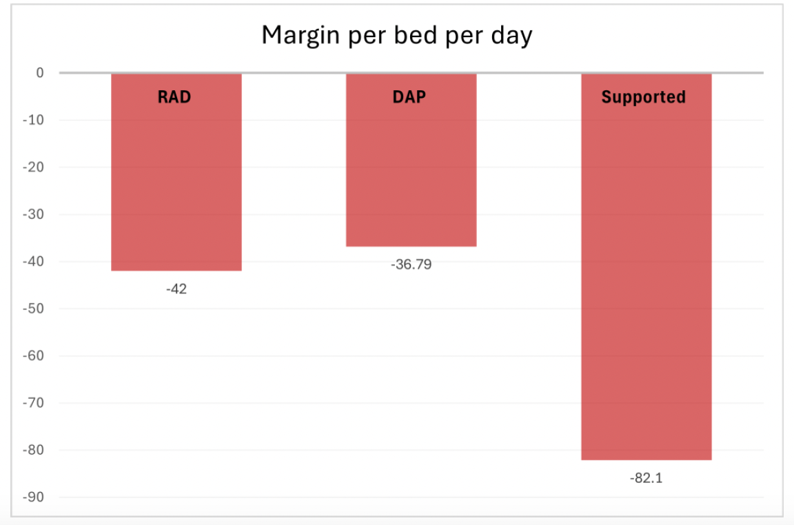The image size is (794, 525).
Task: Click the -10 axis tick label
Action: (33, 120)
